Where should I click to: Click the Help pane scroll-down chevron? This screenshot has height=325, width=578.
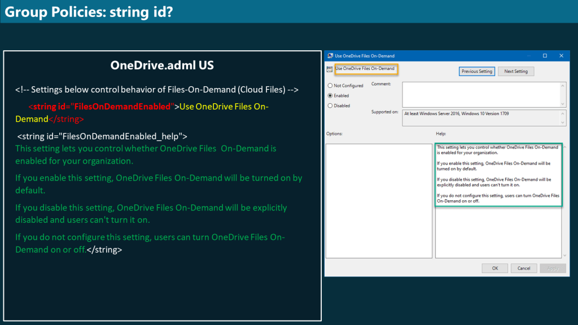point(564,255)
